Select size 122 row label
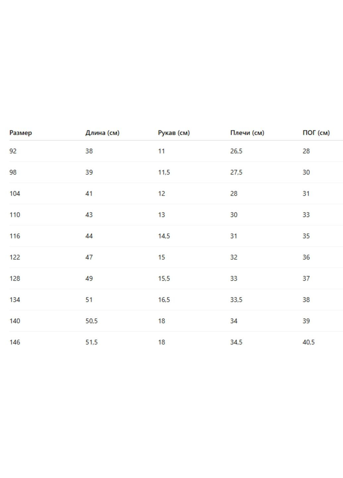 (x=15, y=257)
